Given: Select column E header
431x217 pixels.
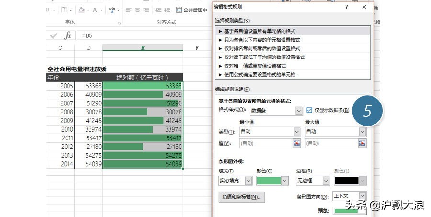Looking at the screenshot, I should pyautogui.click(x=143, y=48).
